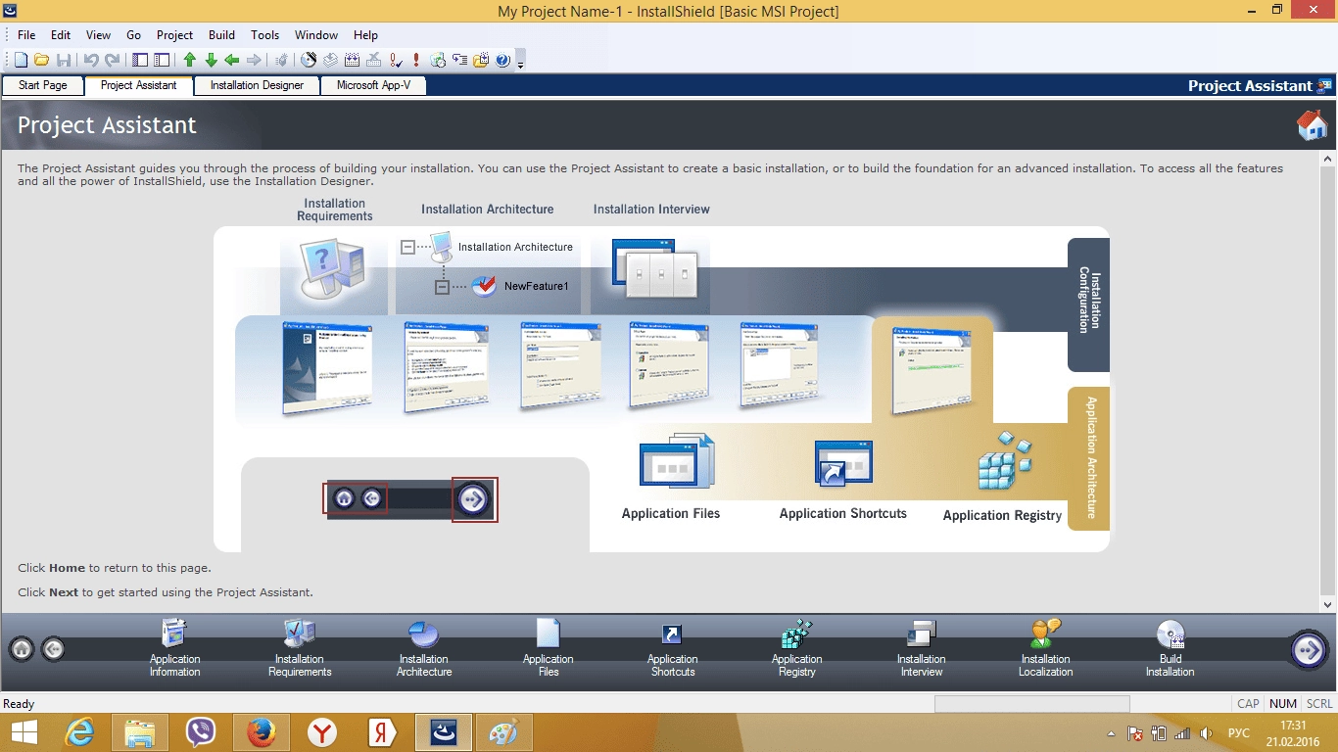Click Application Shortcuts graphic in diagram
1338x752 pixels.
coord(843,463)
